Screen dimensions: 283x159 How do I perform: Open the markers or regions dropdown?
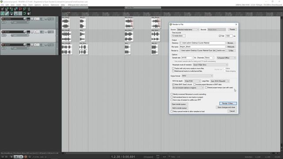pos(188,87)
